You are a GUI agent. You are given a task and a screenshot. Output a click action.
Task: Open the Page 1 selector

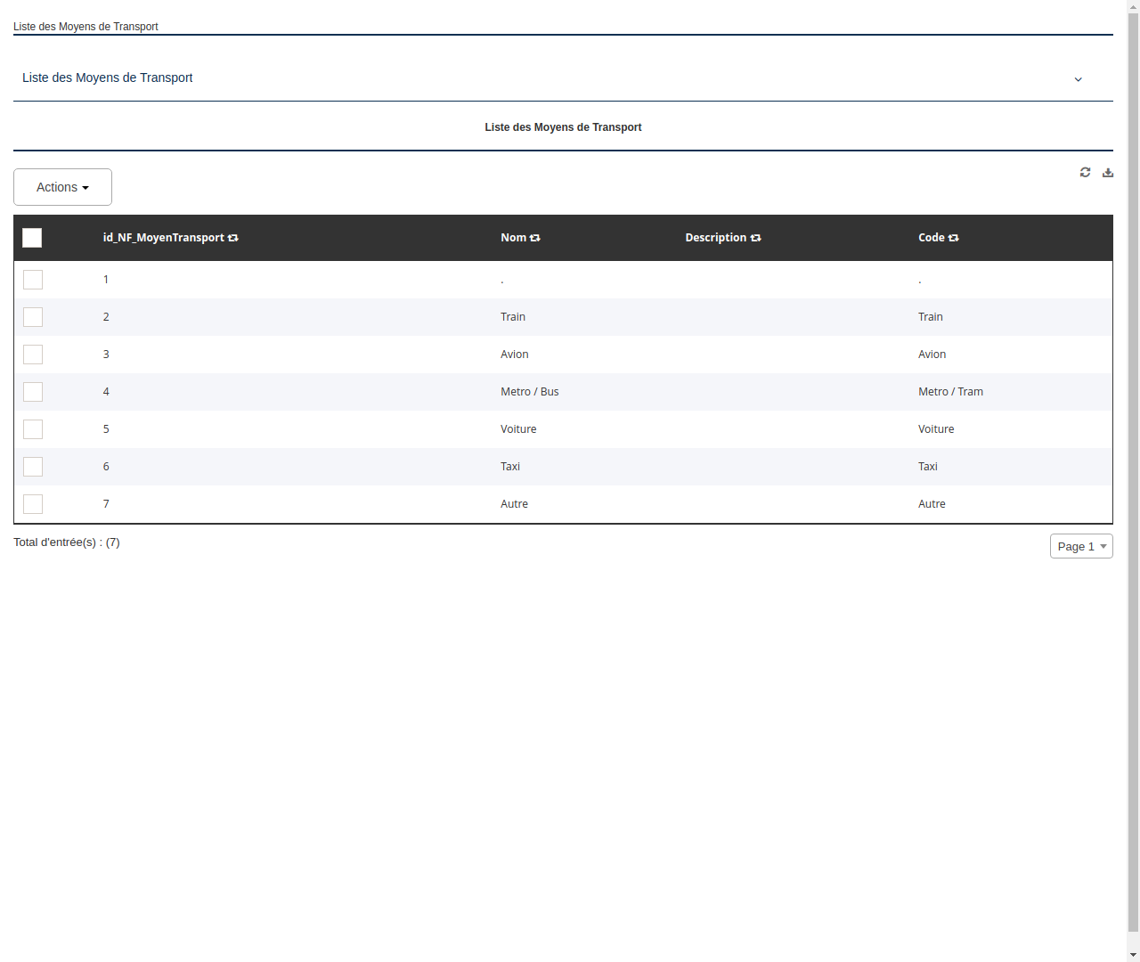pos(1081,546)
